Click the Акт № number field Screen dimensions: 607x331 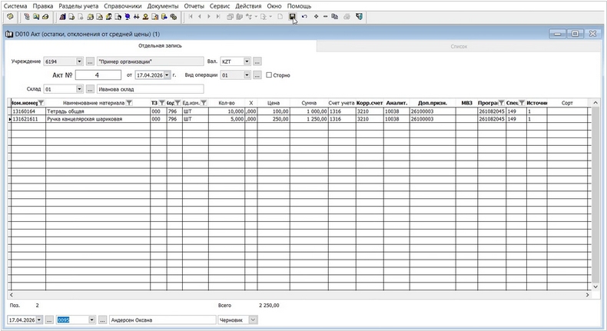point(98,75)
